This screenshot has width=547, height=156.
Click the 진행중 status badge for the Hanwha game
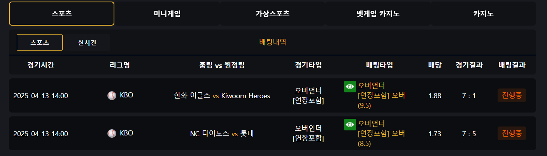point(512,95)
